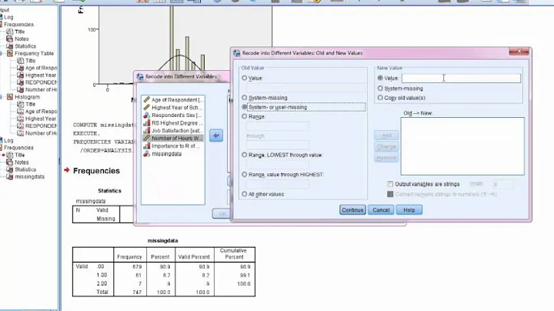
Task: Click the Change button beside Old-->New list
Action: coord(386,146)
